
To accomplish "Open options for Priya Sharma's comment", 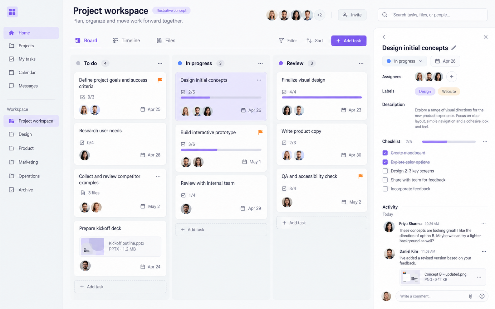I will [x=483, y=224].
